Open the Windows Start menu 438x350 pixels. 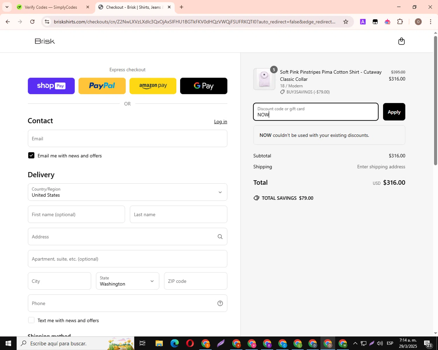[8, 343]
